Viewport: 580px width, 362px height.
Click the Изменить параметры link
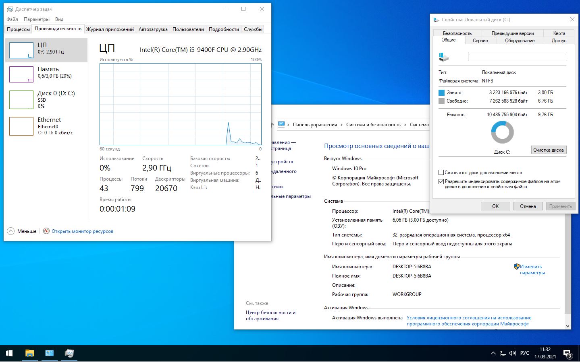coord(532,269)
